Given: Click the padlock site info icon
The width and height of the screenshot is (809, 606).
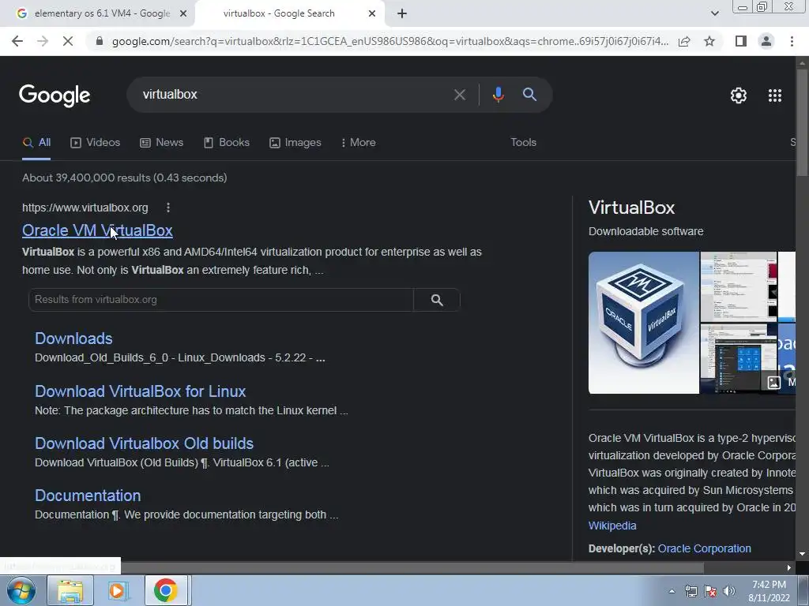Looking at the screenshot, I should point(100,41).
